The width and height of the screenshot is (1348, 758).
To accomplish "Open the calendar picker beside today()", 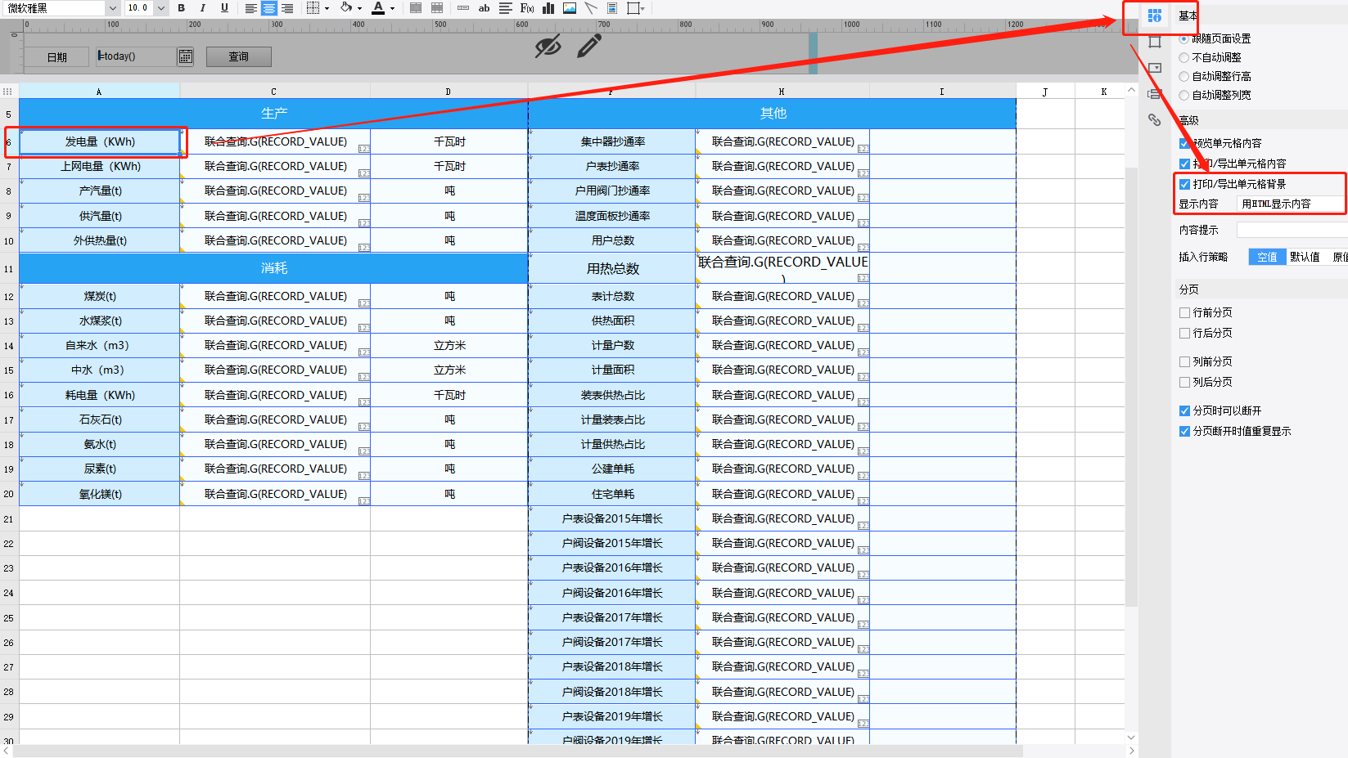I will [186, 56].
